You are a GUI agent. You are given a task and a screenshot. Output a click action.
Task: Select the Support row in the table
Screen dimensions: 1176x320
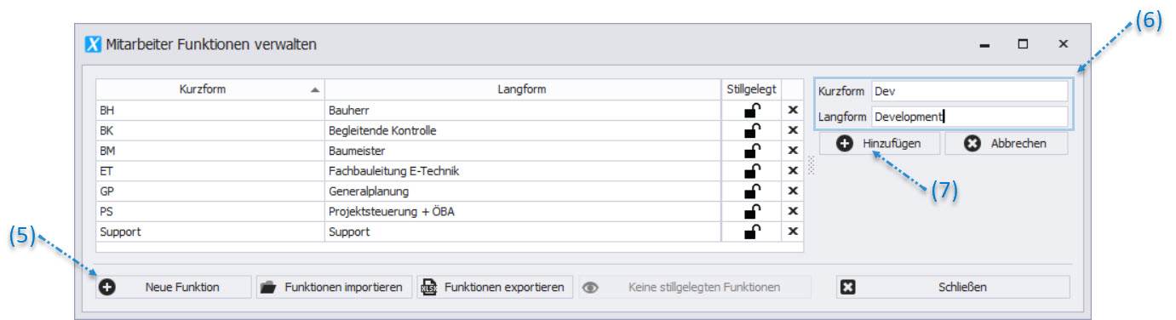[x=450, y=231]
